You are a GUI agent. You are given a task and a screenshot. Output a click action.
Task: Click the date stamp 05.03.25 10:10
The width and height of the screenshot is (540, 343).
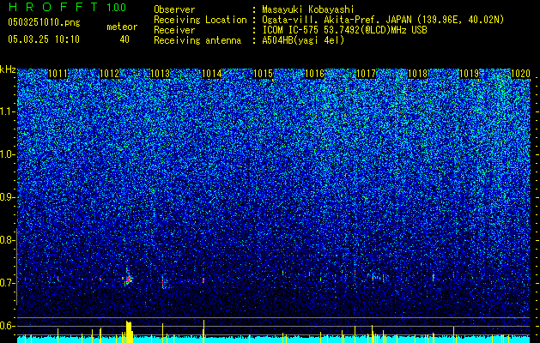44,39
